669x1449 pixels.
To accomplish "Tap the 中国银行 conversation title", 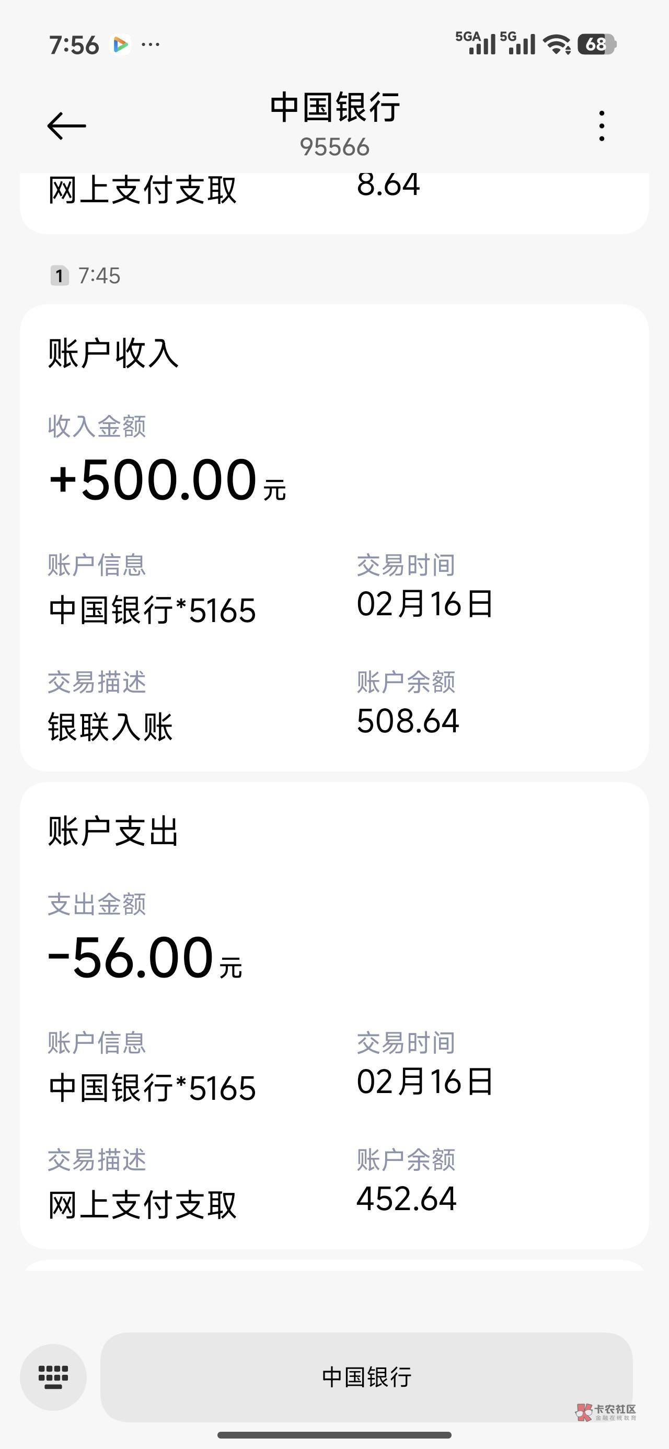I will pos(335,108).
